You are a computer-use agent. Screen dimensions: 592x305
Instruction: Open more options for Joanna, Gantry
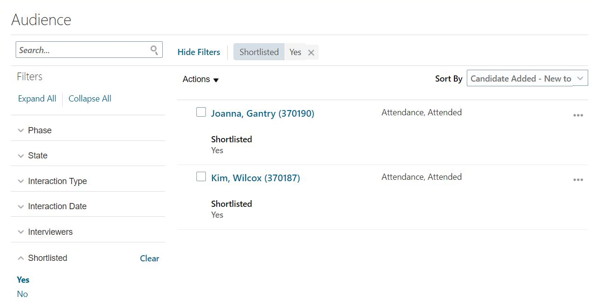point(578,115)
